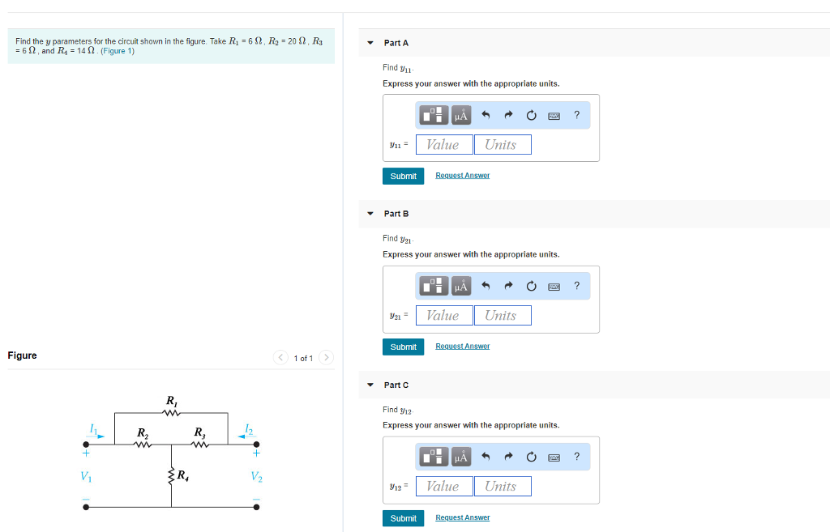Submit the answer for Part A

pos(403,176)
